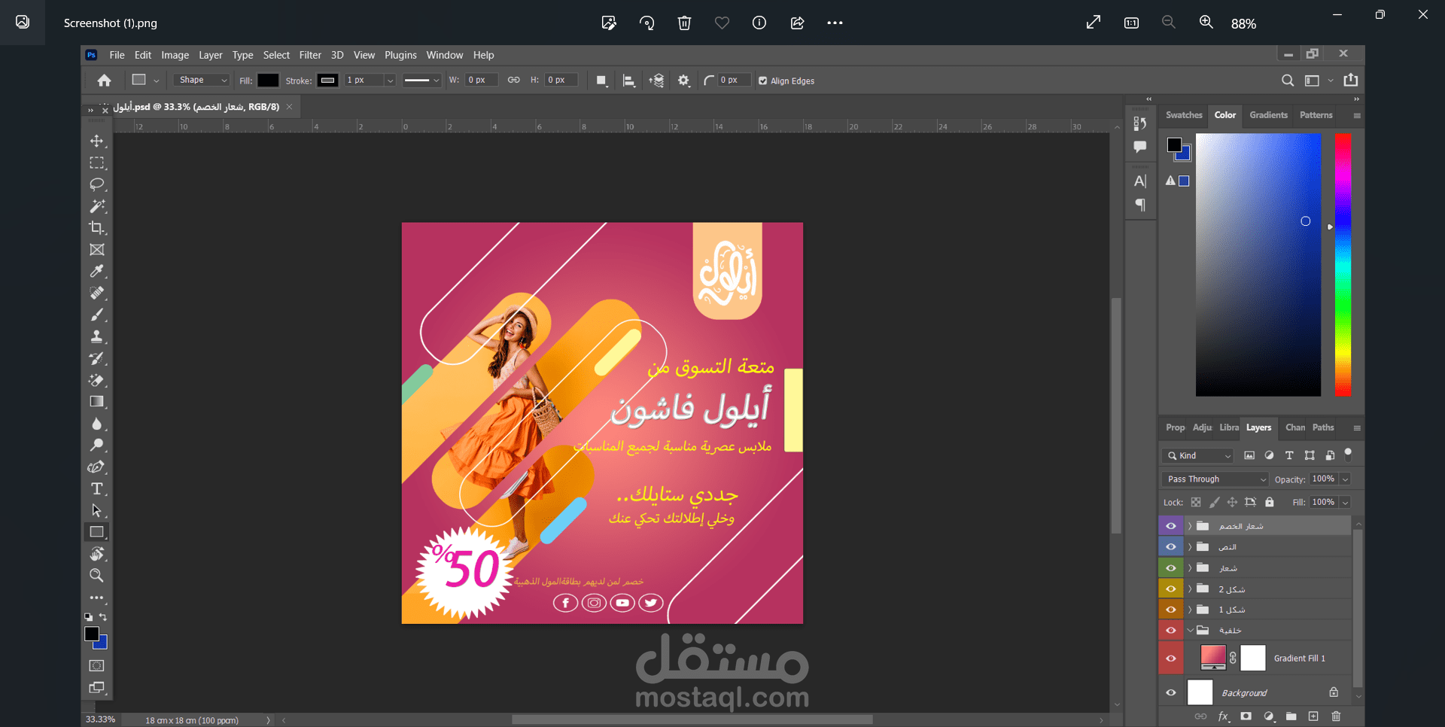Open the gear settings in options bar

(683, 81)
